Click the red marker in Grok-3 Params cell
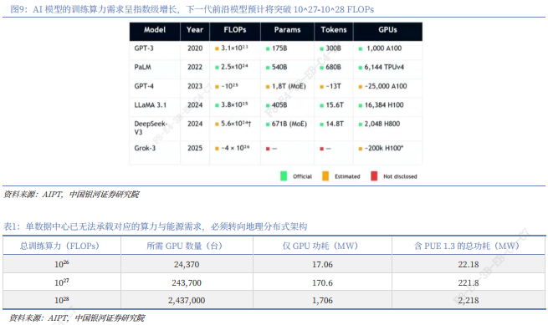This screenshot has width=548, height=325. point(268,149)
